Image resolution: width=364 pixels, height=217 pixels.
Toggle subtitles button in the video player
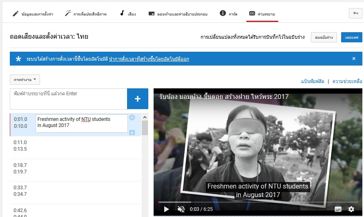(x=338, y=209)
